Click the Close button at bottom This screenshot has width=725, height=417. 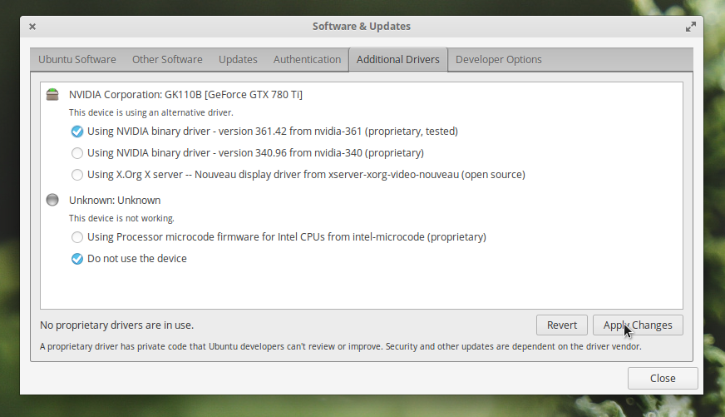point(663,378)
